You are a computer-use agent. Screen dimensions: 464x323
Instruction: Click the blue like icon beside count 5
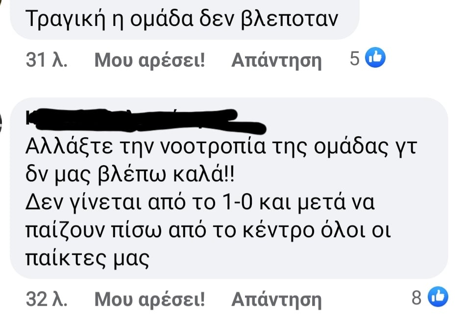point(375,57)
